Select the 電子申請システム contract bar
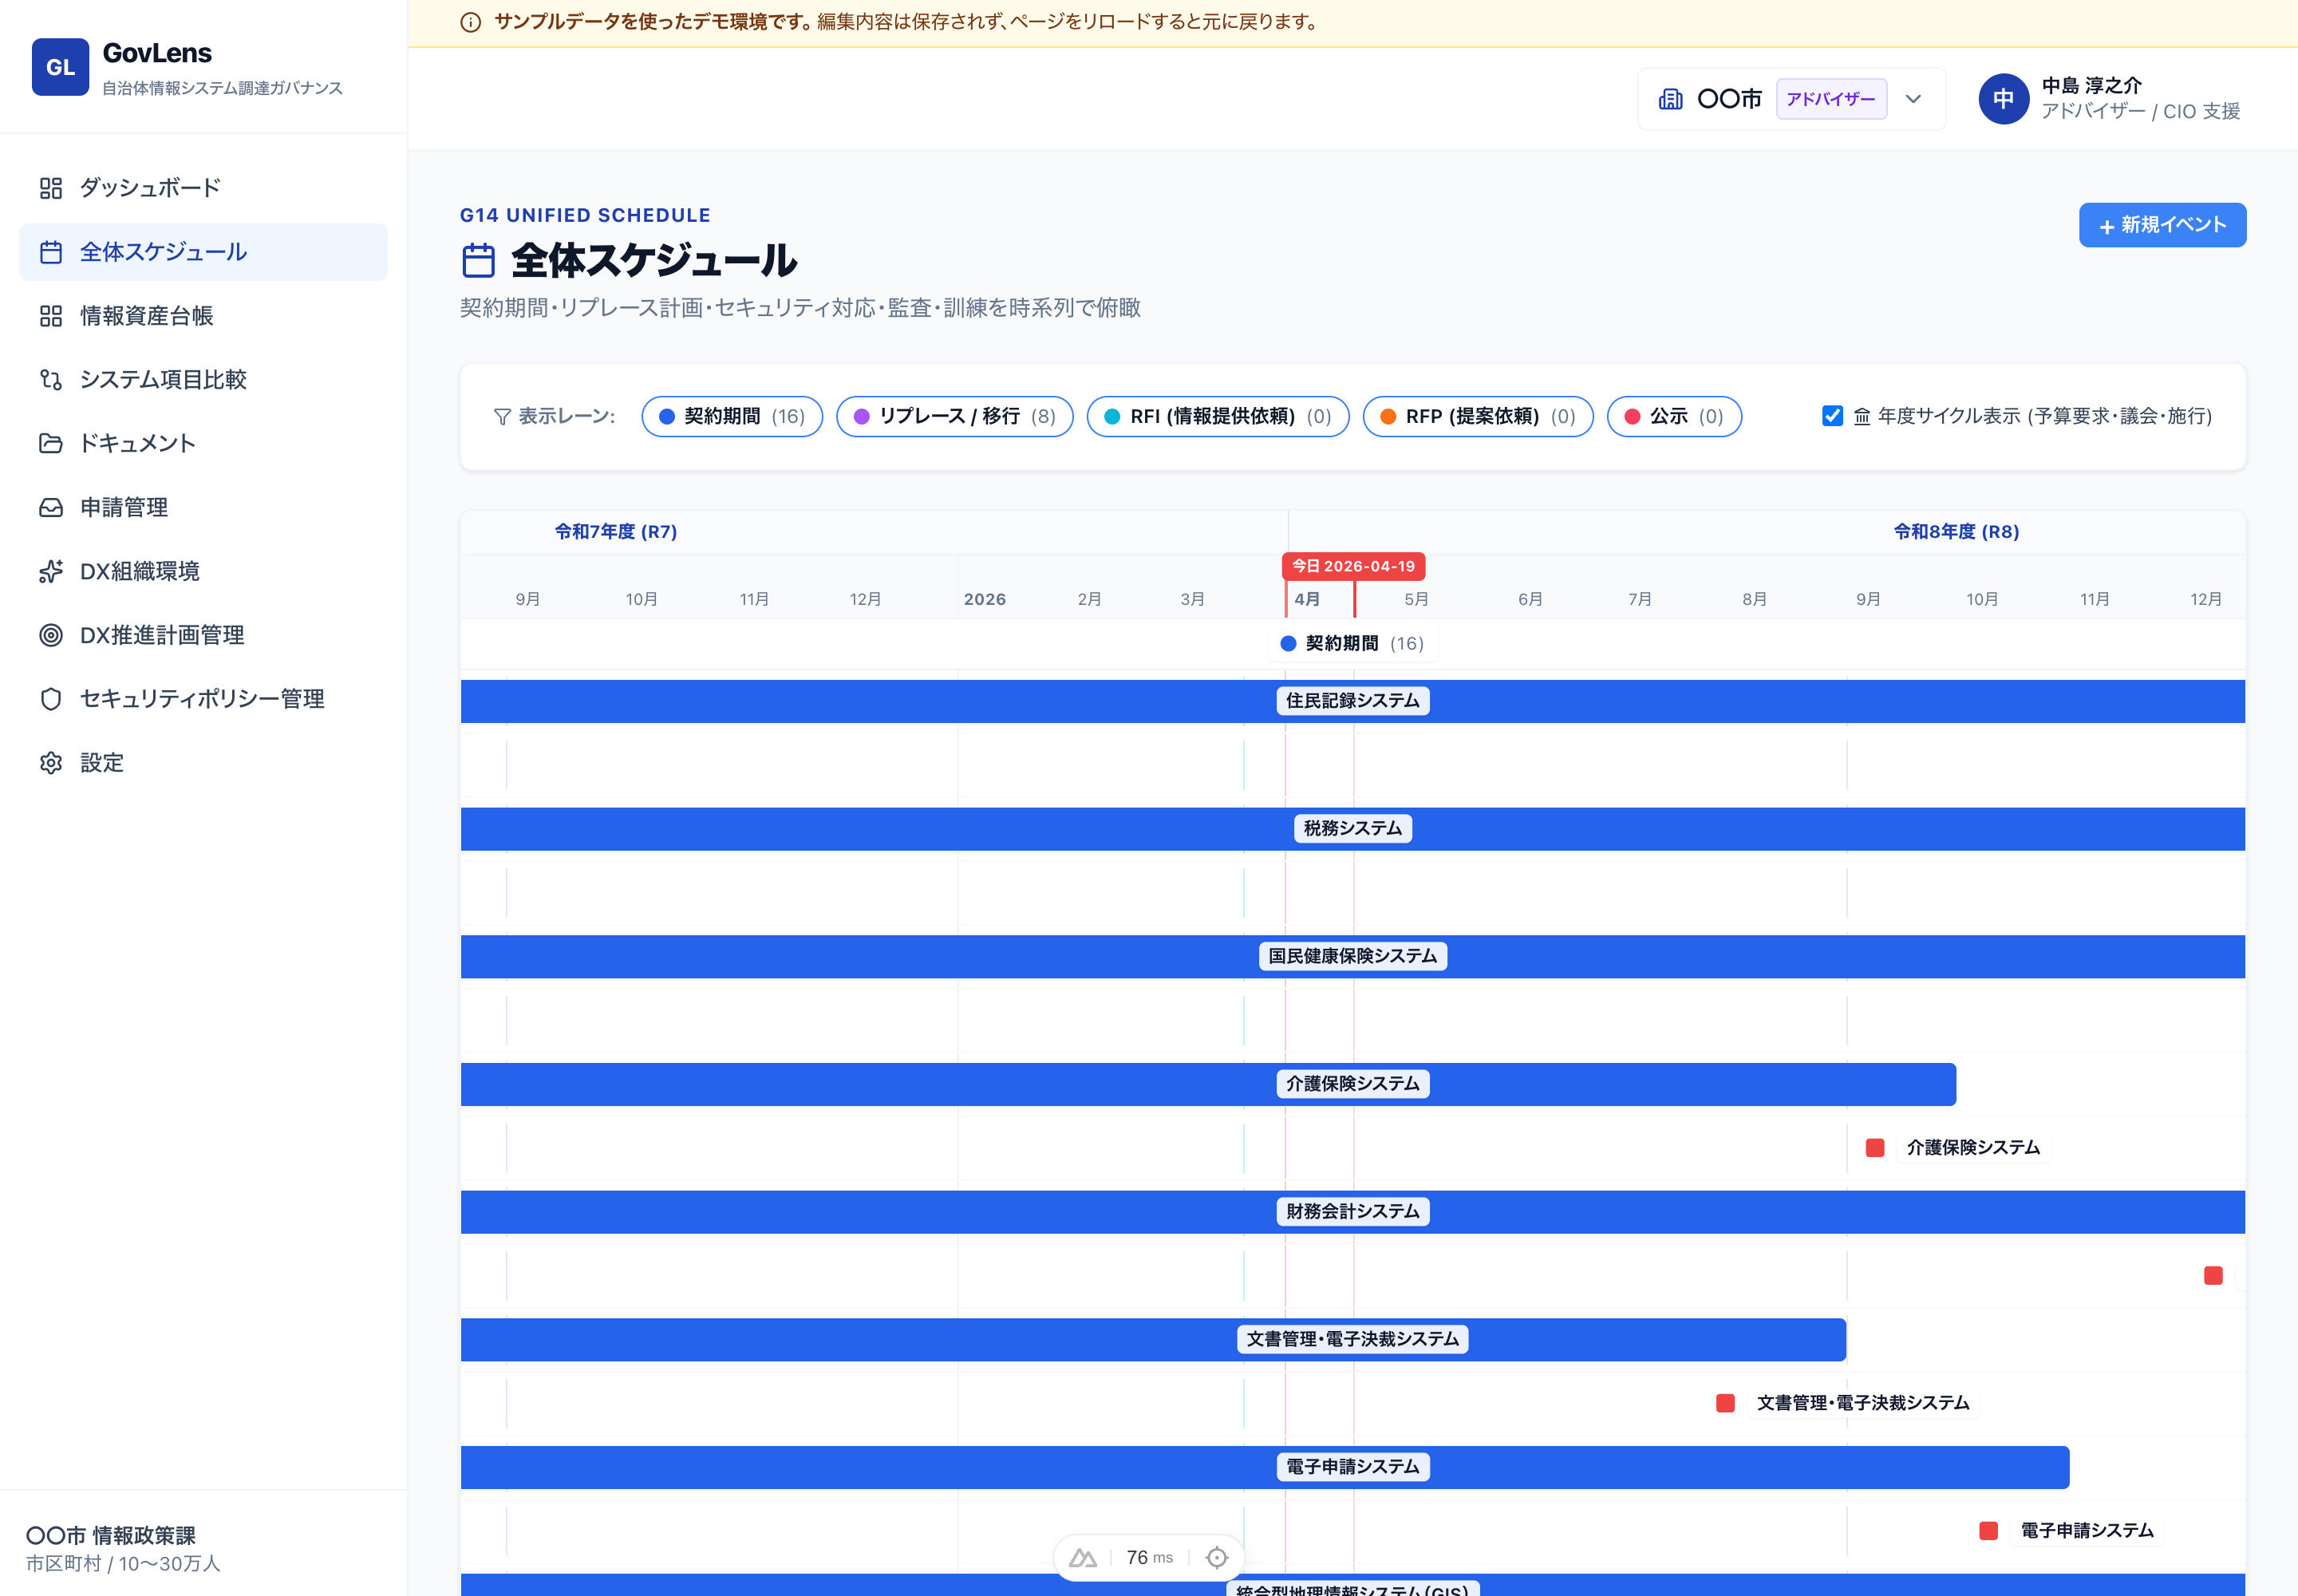This screenshot has width=2298, height=1596. tap(1264, 1468)
